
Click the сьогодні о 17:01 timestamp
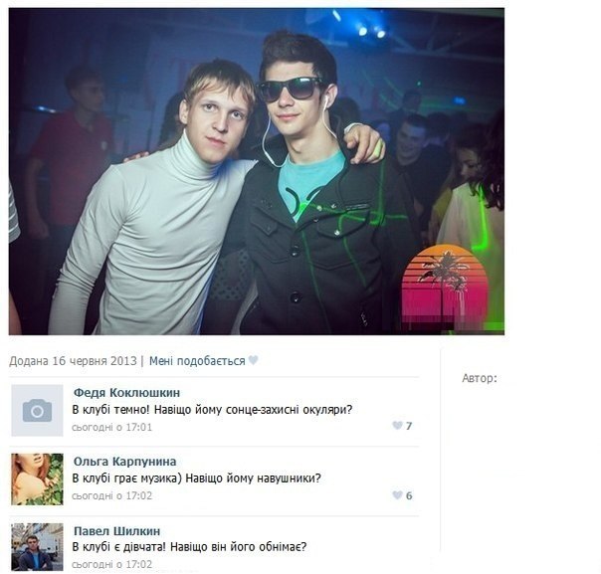pyautogui.click(x=111, y=427)
